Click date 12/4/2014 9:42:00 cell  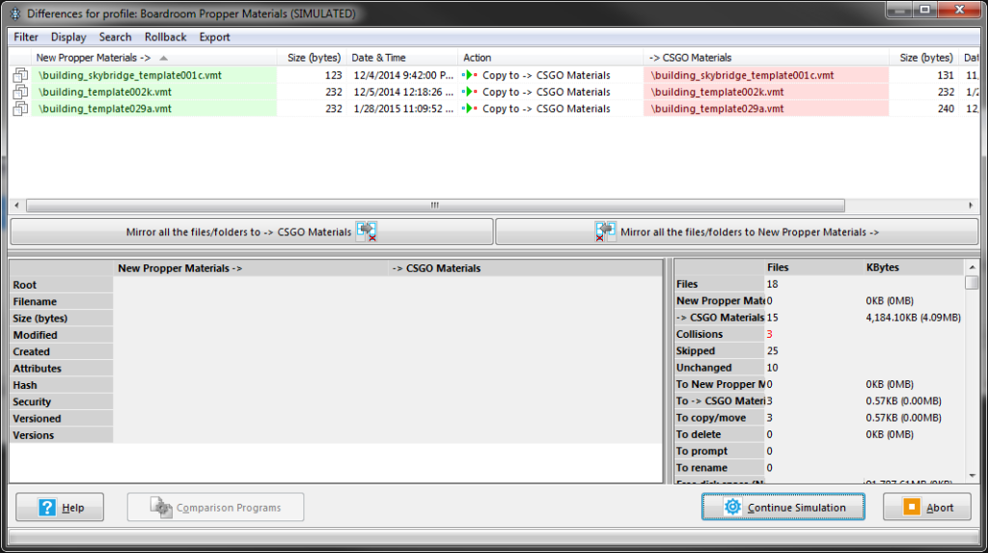(403, 75)
